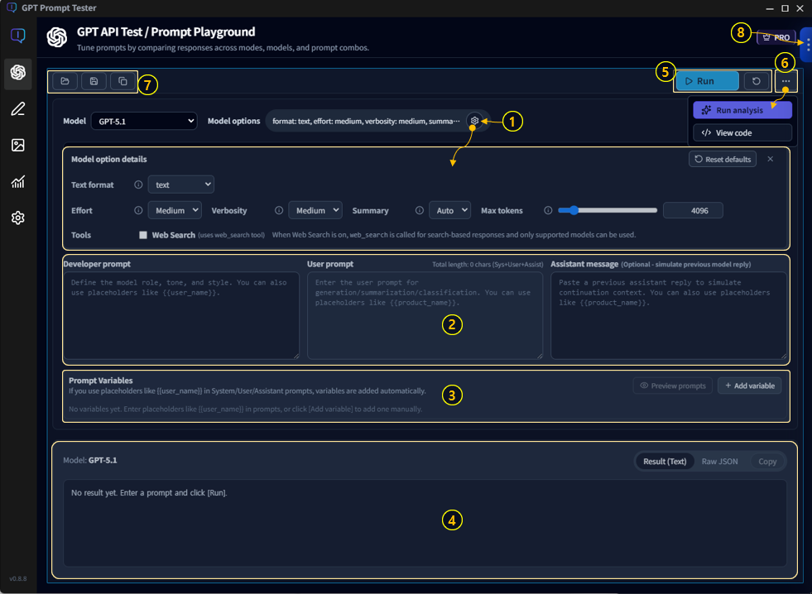This screenshot has width=812, height=594.
Task: Open the chat feedback panel from the sidebar
Action: 17,36
